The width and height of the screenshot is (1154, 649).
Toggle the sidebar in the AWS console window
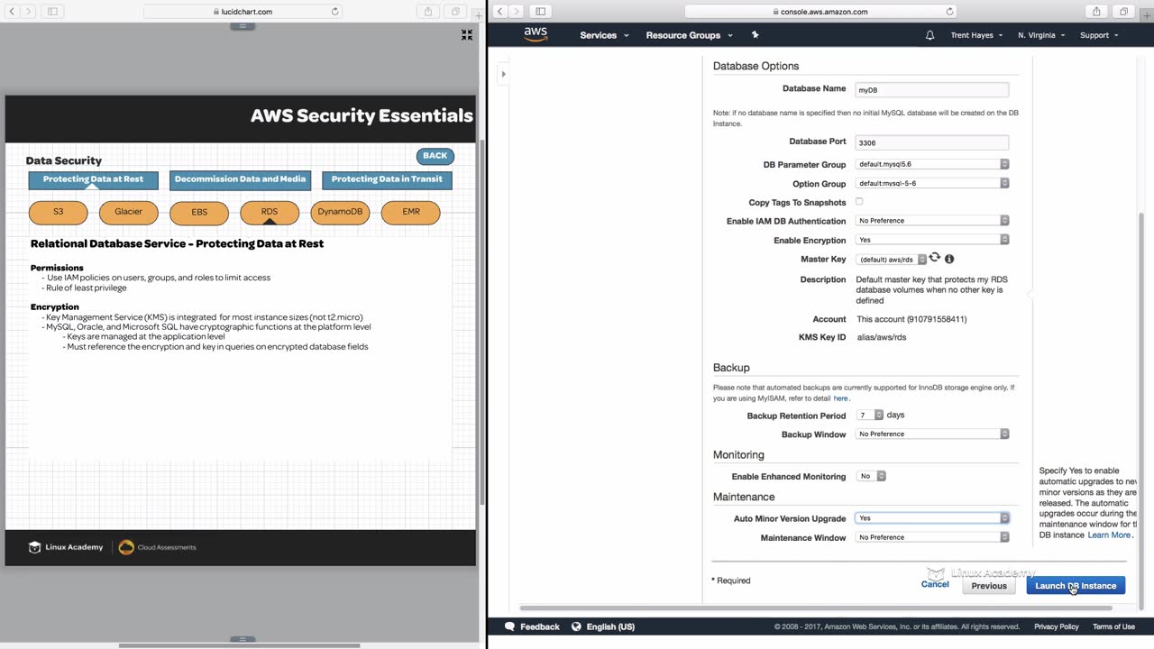coord(540,12)
